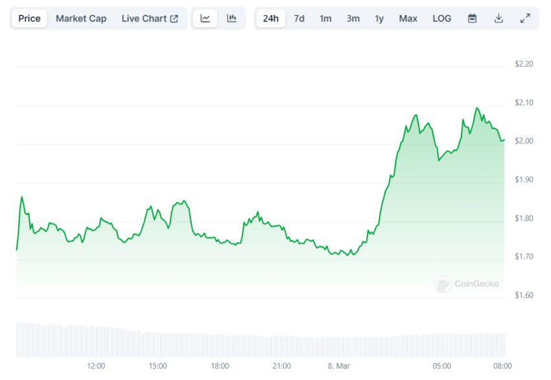Toggle LOG scale on chart

pos(441,18)
